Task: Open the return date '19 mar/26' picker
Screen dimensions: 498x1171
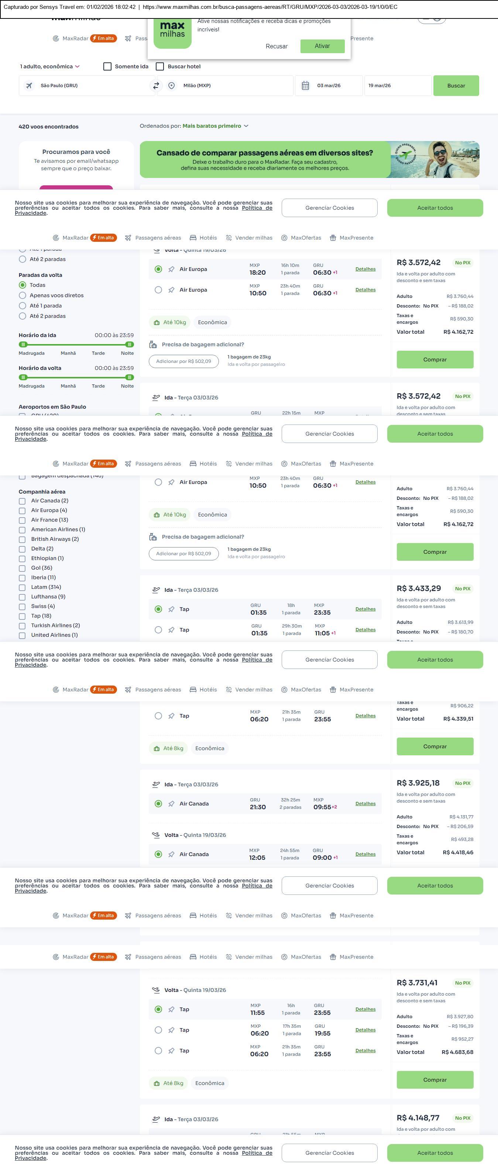Action: click(397, 85)
